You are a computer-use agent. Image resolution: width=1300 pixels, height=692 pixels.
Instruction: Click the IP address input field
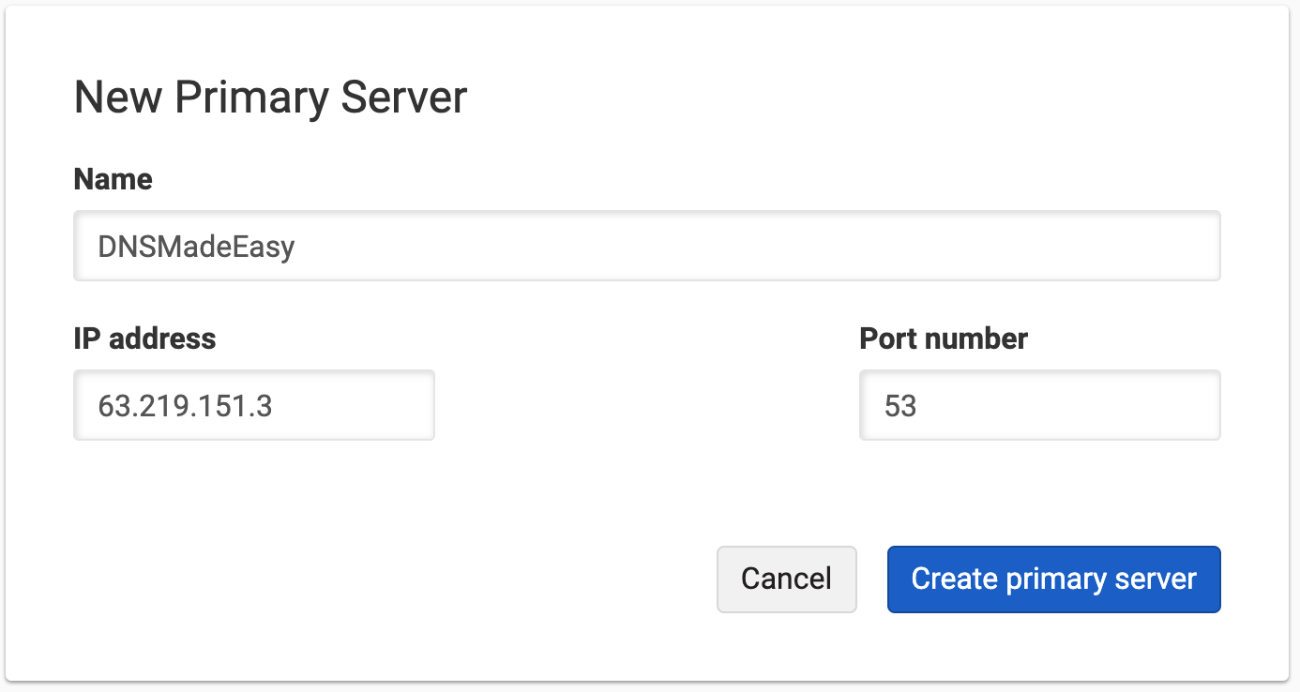253,404
